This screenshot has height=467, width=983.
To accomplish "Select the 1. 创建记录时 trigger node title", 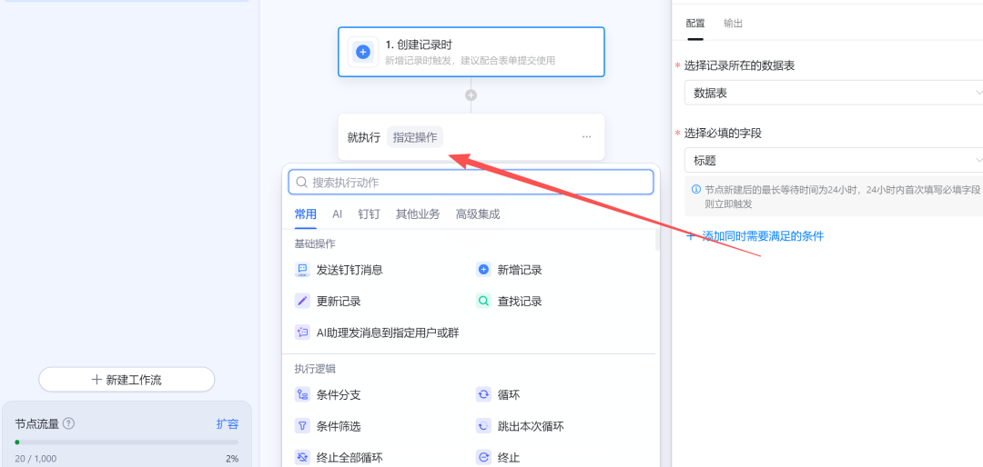I will tap(419, 45).
